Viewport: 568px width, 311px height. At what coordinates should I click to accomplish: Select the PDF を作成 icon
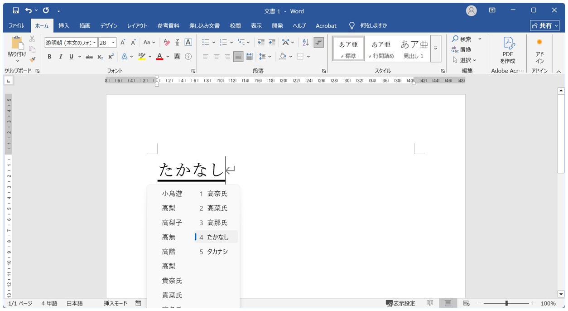[507, 48]
